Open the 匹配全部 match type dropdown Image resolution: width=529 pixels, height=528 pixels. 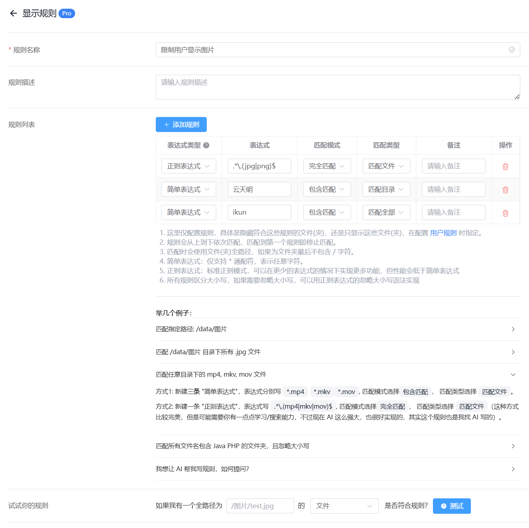386,212
